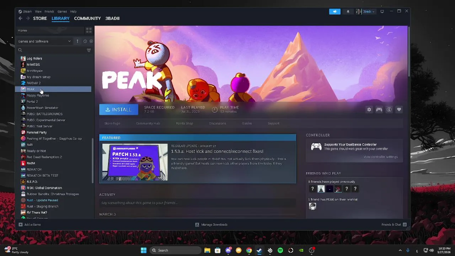Screen dimensions: 455x256
Task: Click the second friend avatar under played previously
Action: pyautogui.click(x=321, y=189)
